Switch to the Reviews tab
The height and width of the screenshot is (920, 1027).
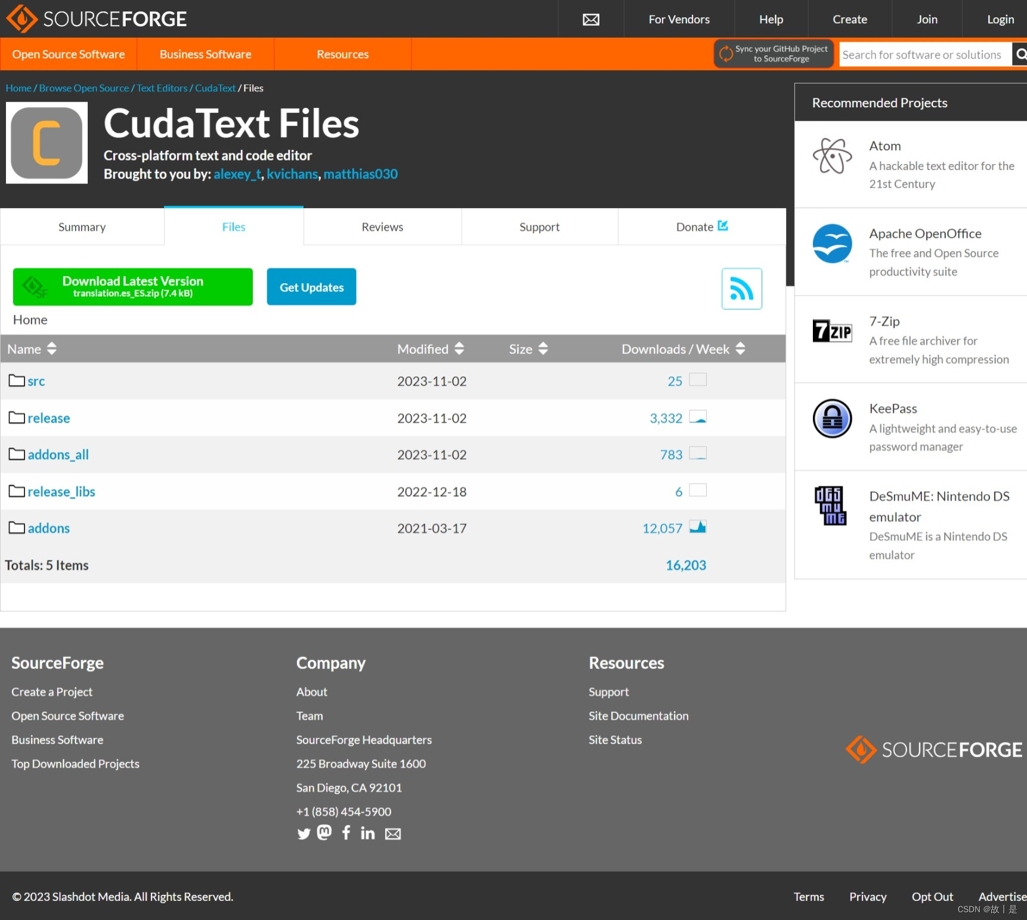point(382,227)
